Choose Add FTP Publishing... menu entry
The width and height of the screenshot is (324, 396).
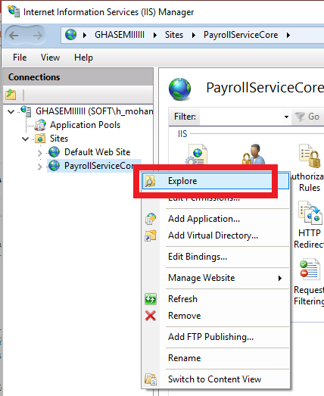(216, 337)
